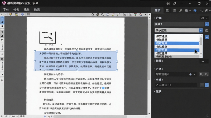Select the T text tool in sidebar
This screenshot has height=118, width=211.
(x=2, y=32)
